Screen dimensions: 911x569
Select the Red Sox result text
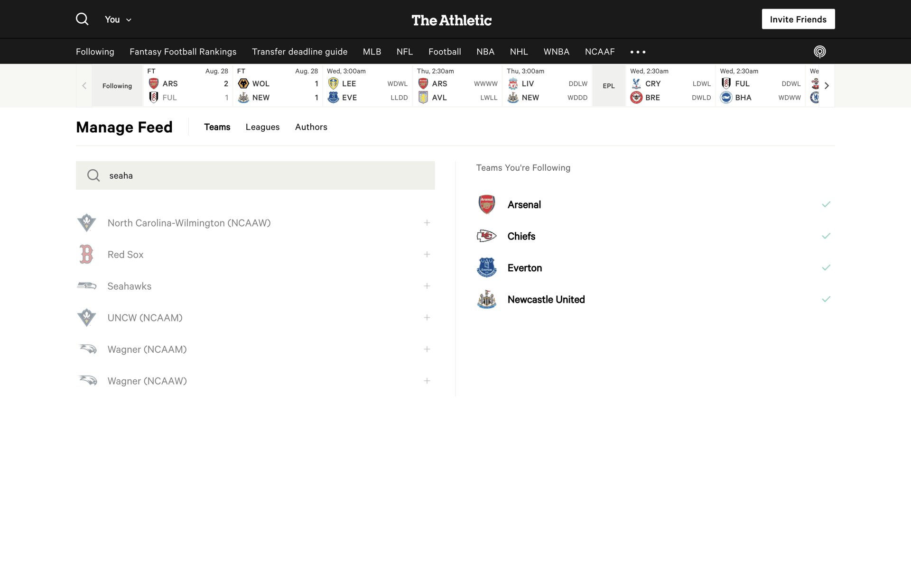pos(125,255)
